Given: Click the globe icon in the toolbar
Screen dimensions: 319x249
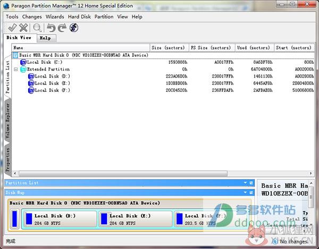Looking at the screenshot, I should [74, 28].
